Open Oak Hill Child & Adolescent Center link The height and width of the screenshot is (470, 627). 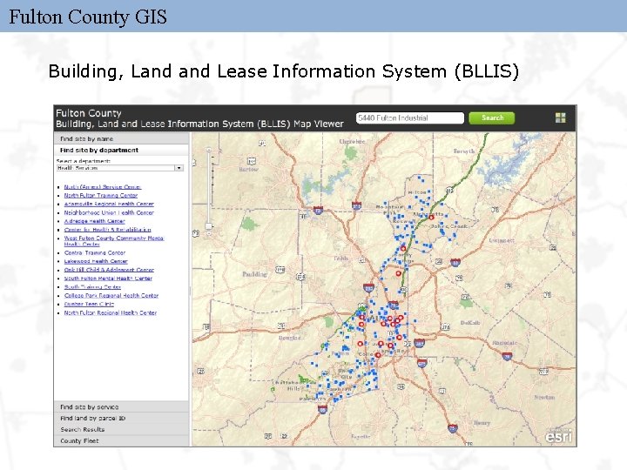pos(109,270)
